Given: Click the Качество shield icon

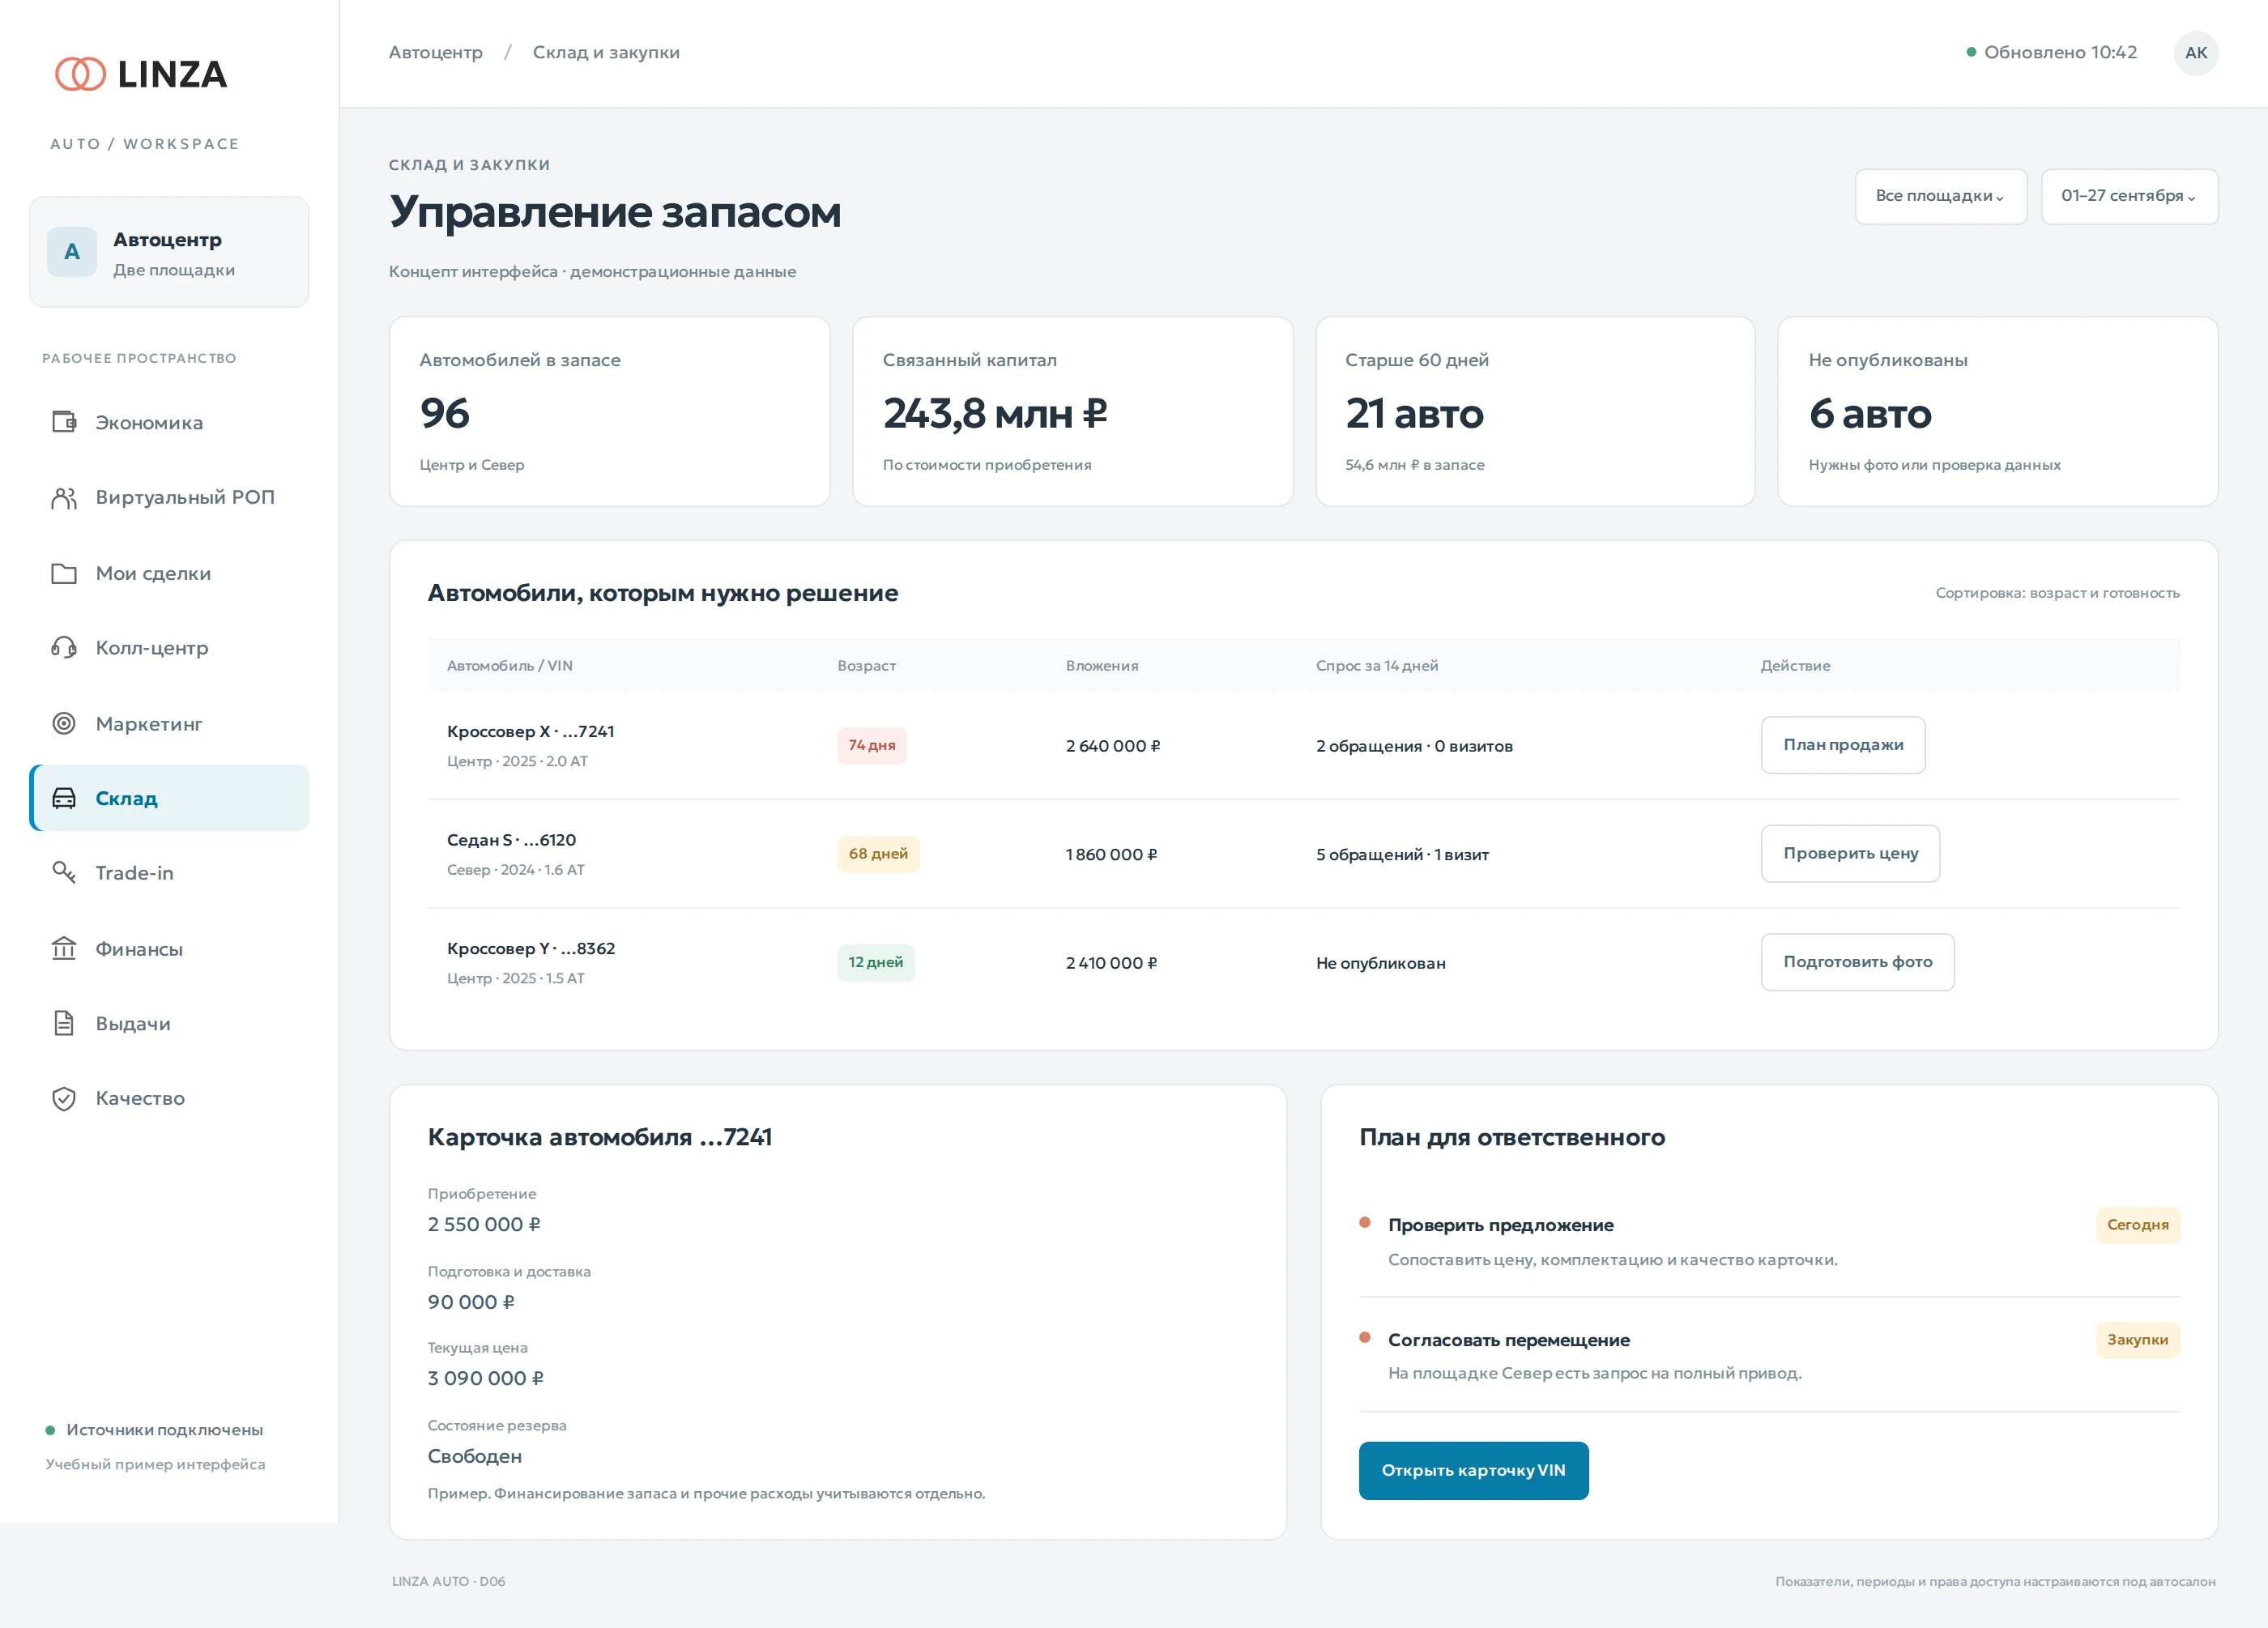Looking at the screenshot, I should pos(64,1098).
